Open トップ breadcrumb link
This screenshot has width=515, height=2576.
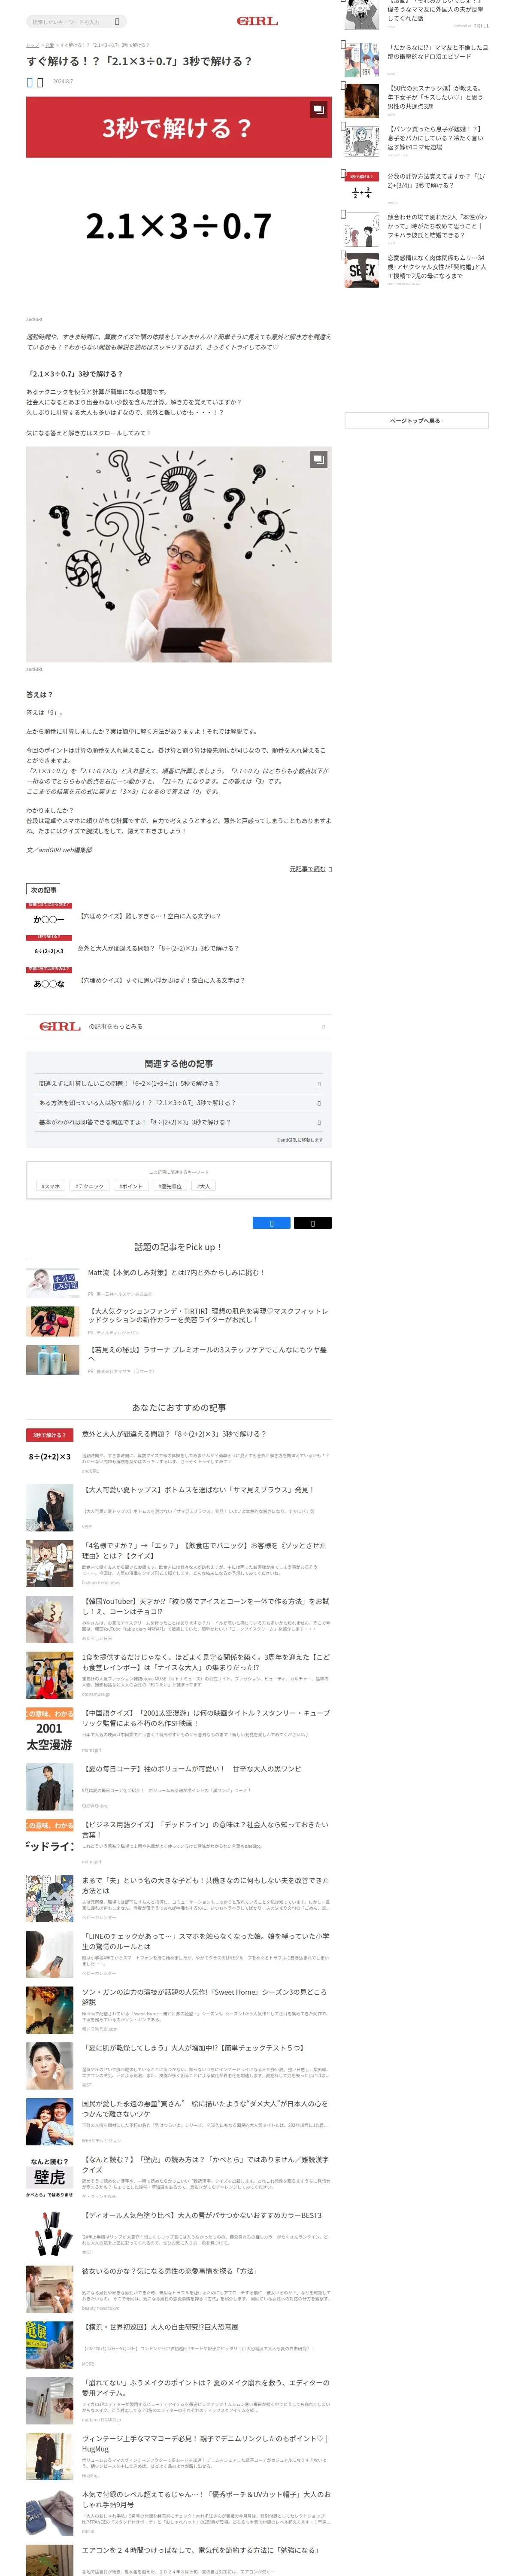coord(32,45)
